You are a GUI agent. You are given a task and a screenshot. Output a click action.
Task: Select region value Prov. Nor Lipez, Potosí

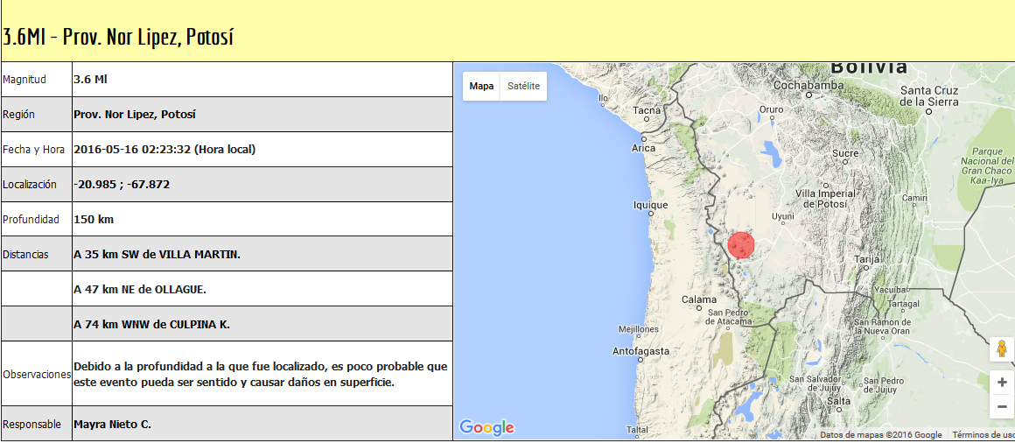click(135, 115)
